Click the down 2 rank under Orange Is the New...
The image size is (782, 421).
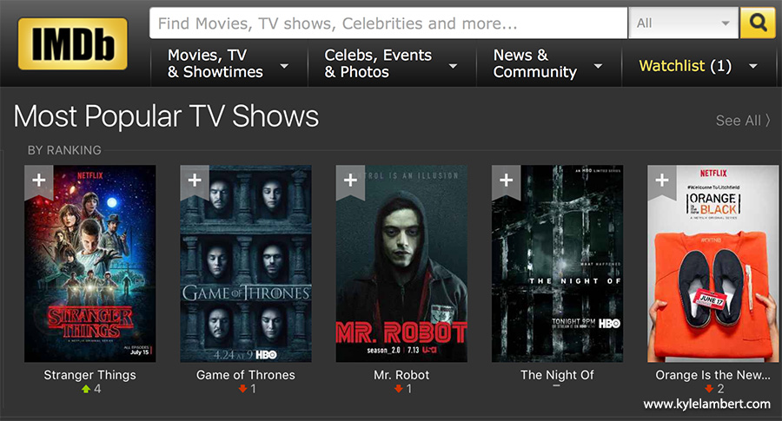click(714, 389)
